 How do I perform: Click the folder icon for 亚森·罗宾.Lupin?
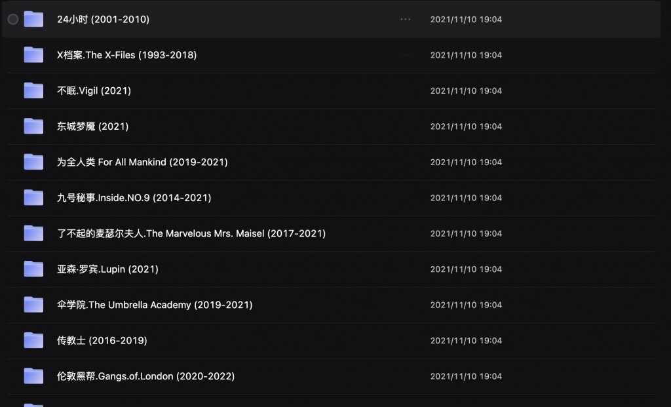(33, 269)
